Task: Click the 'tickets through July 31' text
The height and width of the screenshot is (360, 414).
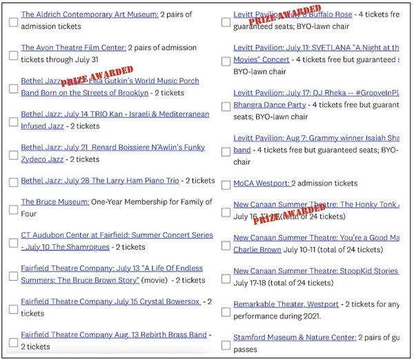Action: point(59,59)
